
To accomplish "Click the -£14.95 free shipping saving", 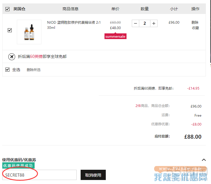I will coord(193,88).
